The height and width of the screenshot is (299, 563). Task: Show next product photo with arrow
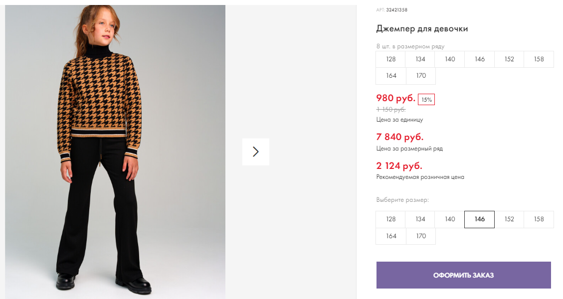tap(256, 152)
